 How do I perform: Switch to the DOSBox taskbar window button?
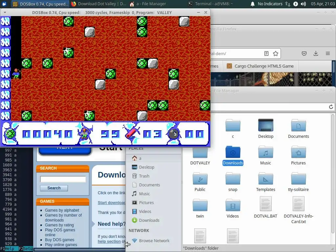(41, 4)
